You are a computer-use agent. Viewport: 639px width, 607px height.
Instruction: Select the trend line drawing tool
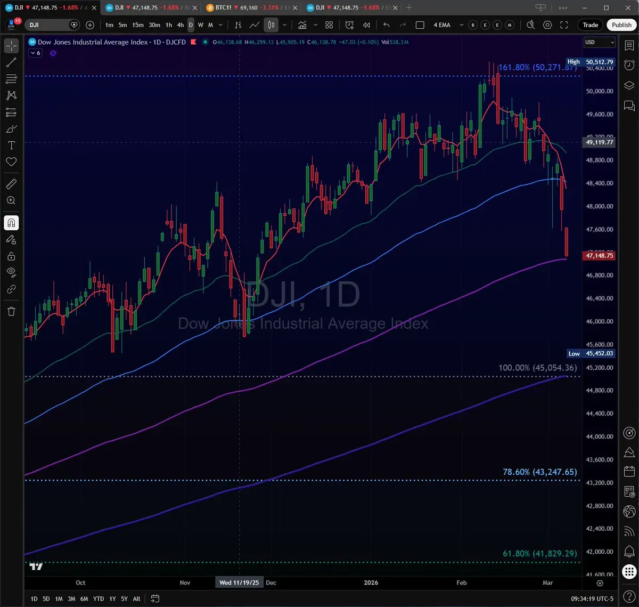click(11, 62)
